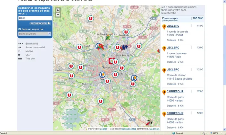This screenshot has width=226, height=135.
Task: Click 'Terminé' status bar text
Action: pyautogui.click(x=4, y=133)
